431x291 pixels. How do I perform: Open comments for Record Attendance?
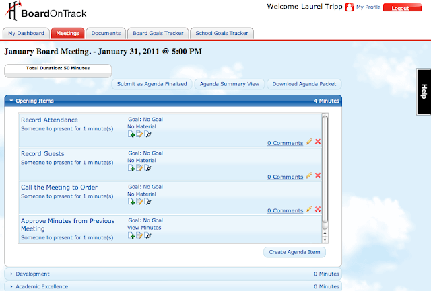pyautogui.click(x=286, y=143)
